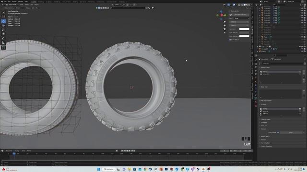Image resolution: width=307 pixels, height=172 pixels.
Task: Collapse the UV Maps panel
Action: [x=263, y=105]
